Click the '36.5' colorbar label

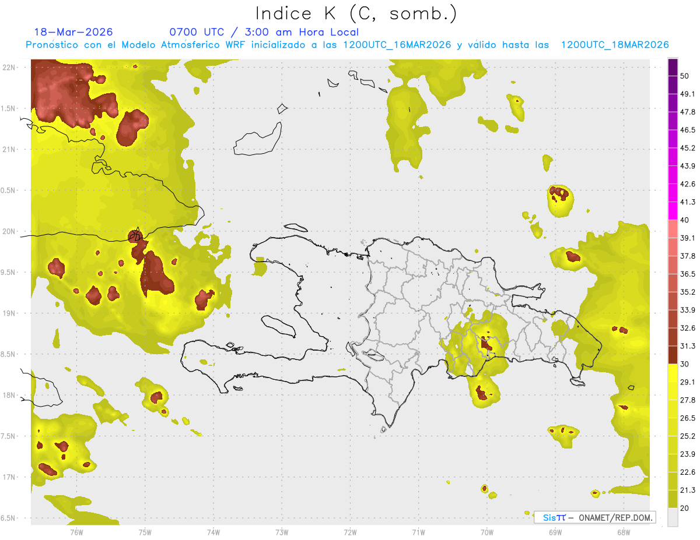coord(688,274)
